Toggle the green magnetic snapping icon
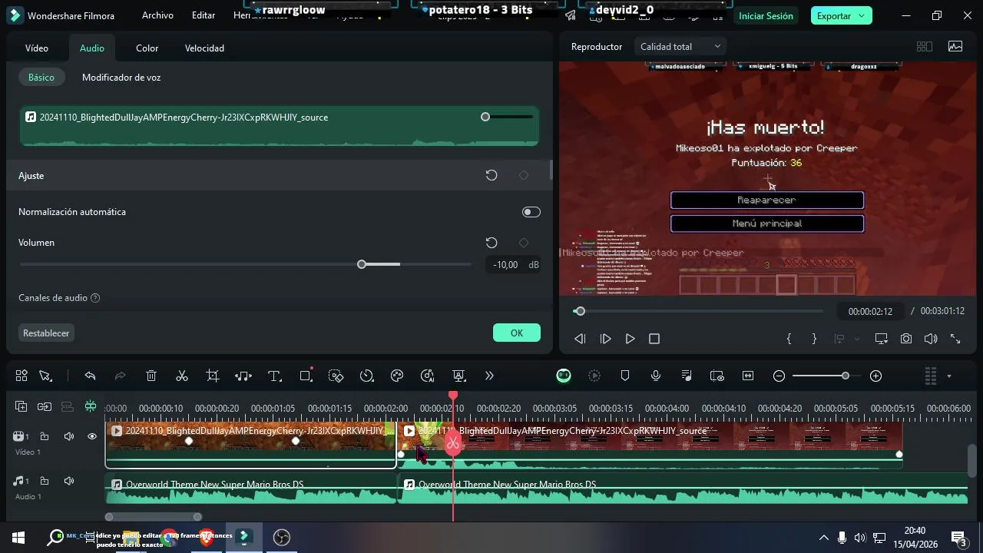The image size is (983, 553). [x=91, y=406]
